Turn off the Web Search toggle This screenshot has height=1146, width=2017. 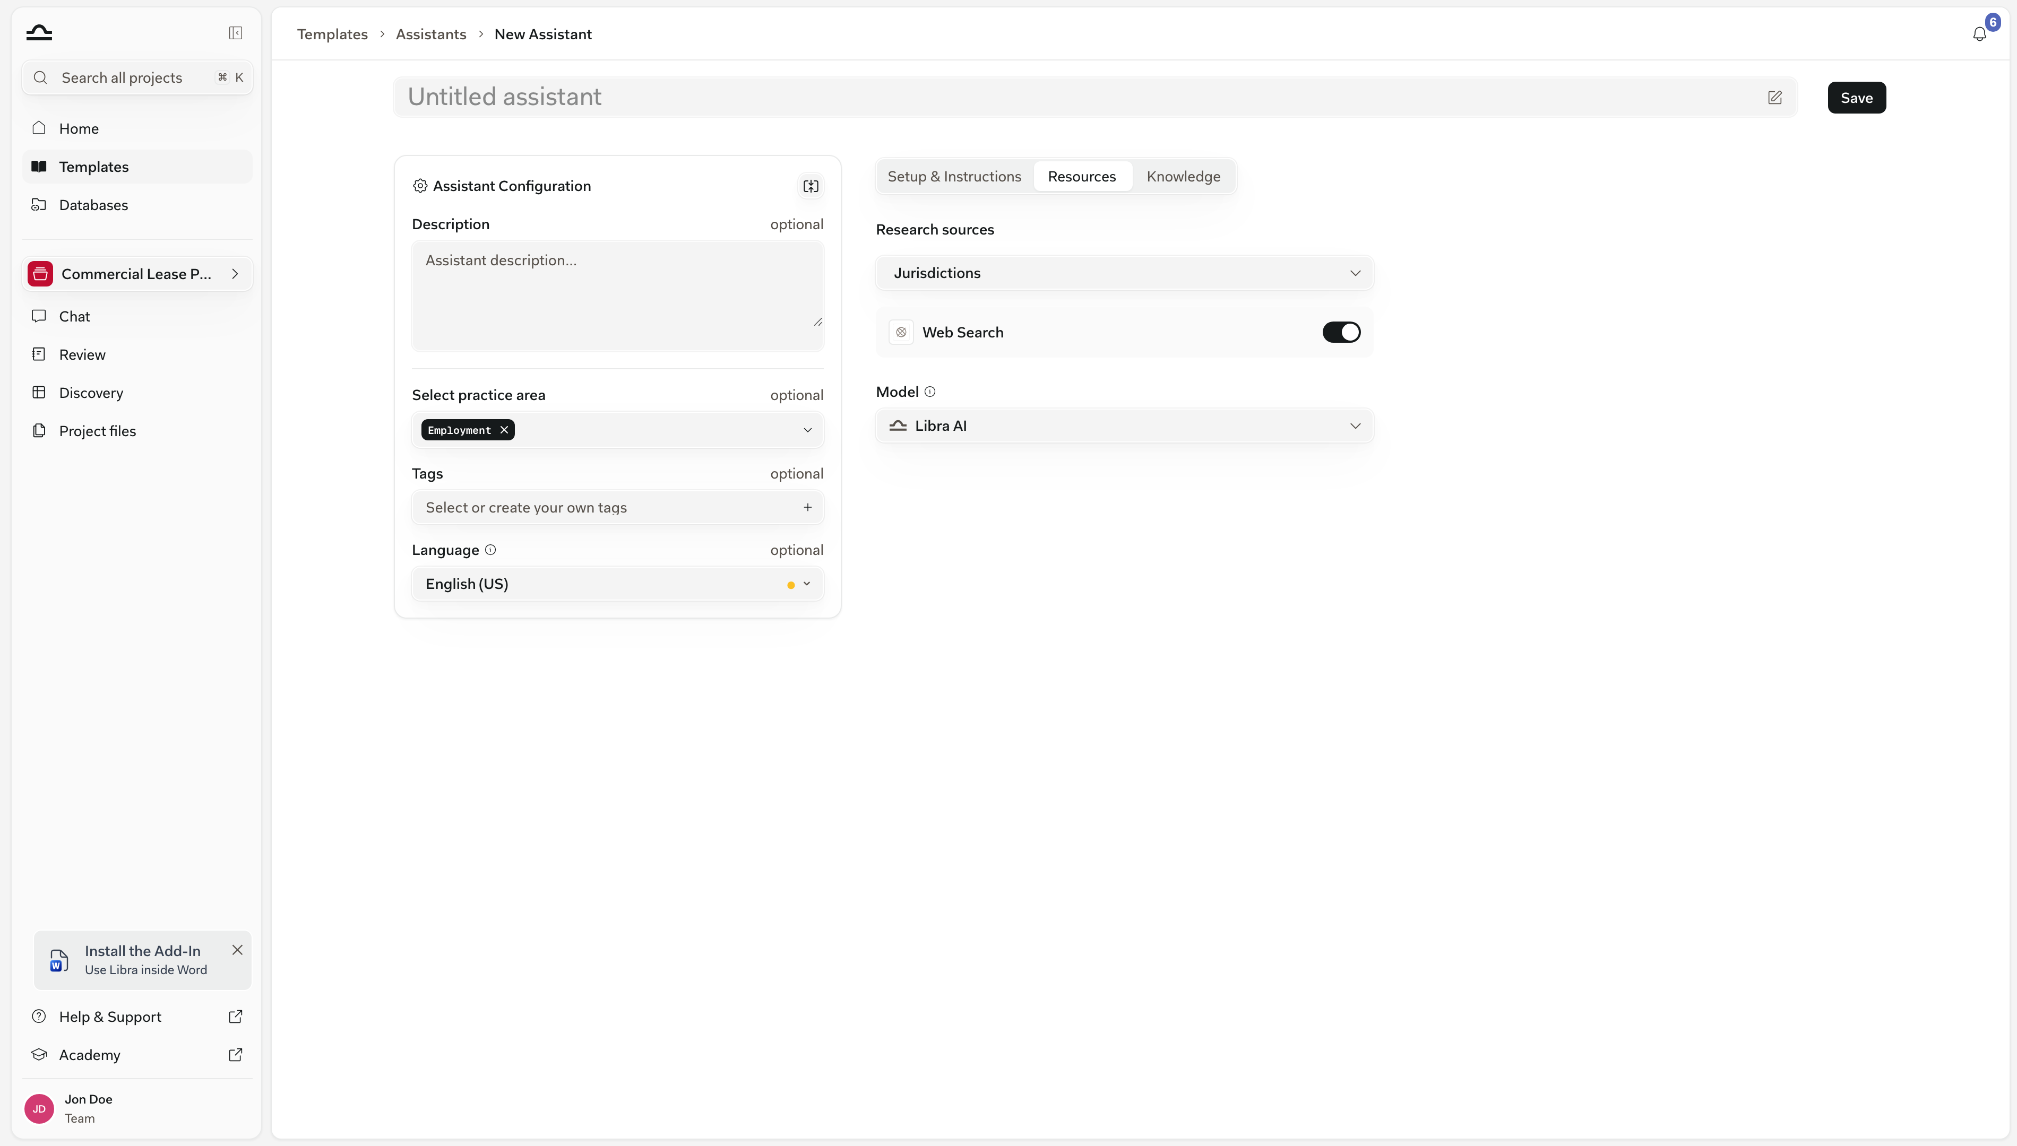1341,332
